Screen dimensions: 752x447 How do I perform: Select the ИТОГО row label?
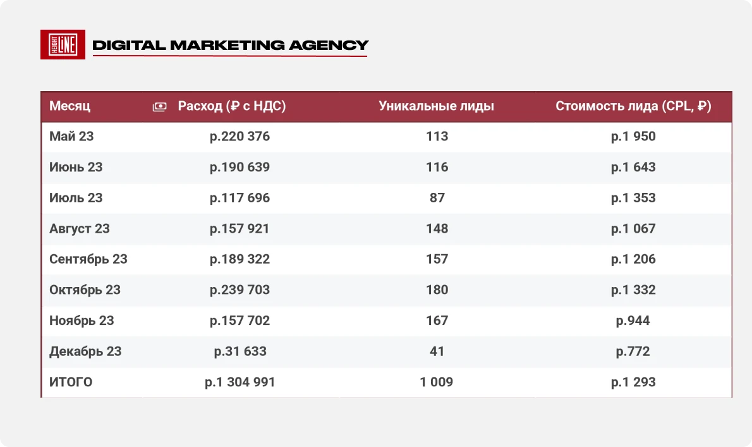tap(71, 382)
